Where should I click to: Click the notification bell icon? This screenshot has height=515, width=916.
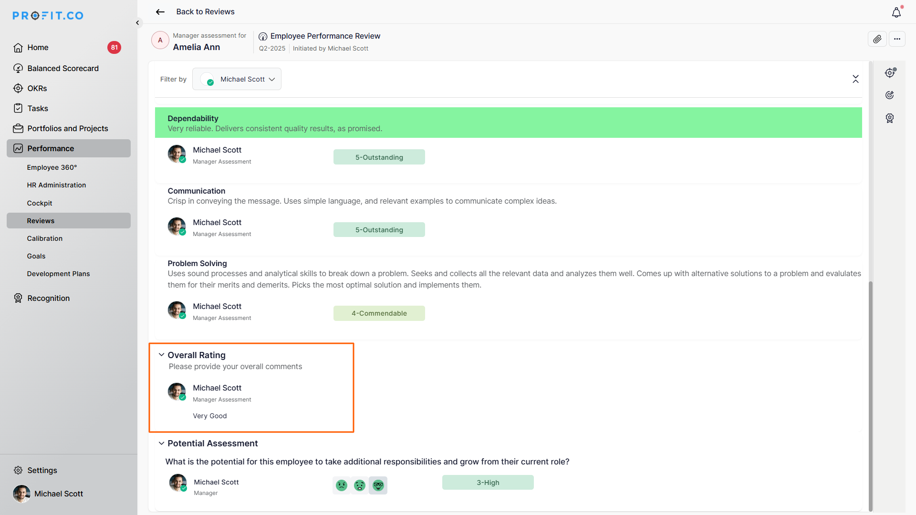click(x=896, y=13)
